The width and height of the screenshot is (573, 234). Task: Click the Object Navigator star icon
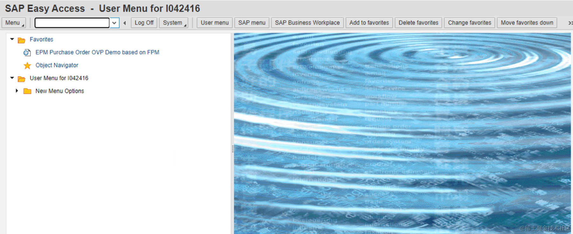[x=27, y=66]
